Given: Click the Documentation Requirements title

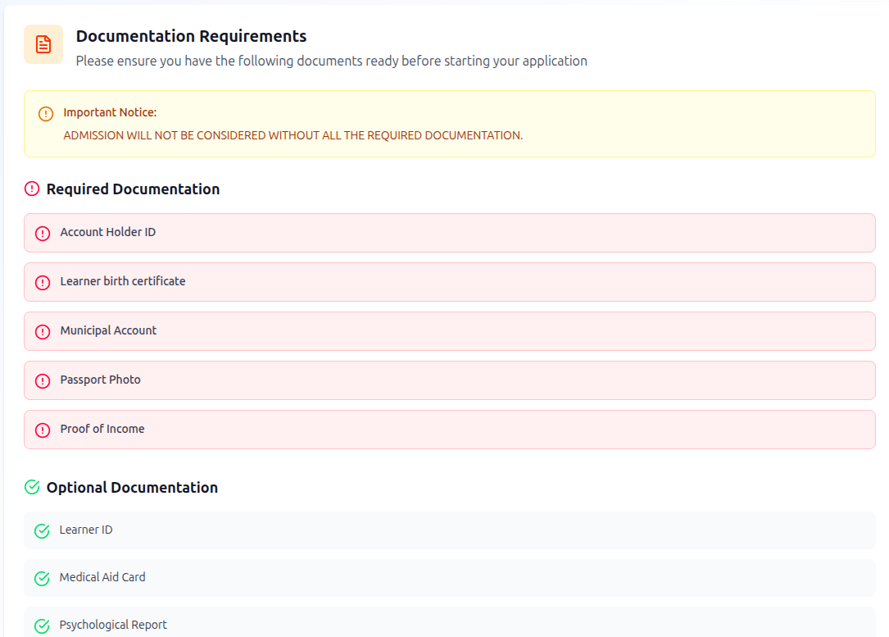Looking at the screenshot, I should tap(191, 36).
